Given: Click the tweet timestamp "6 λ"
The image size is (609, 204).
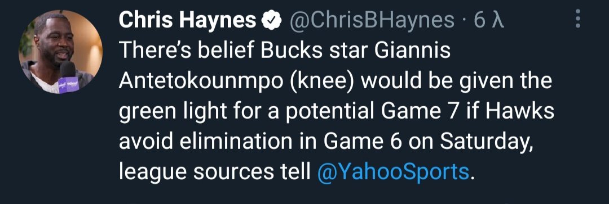Looking at the screenshot, I should click(x=489, y=20).
